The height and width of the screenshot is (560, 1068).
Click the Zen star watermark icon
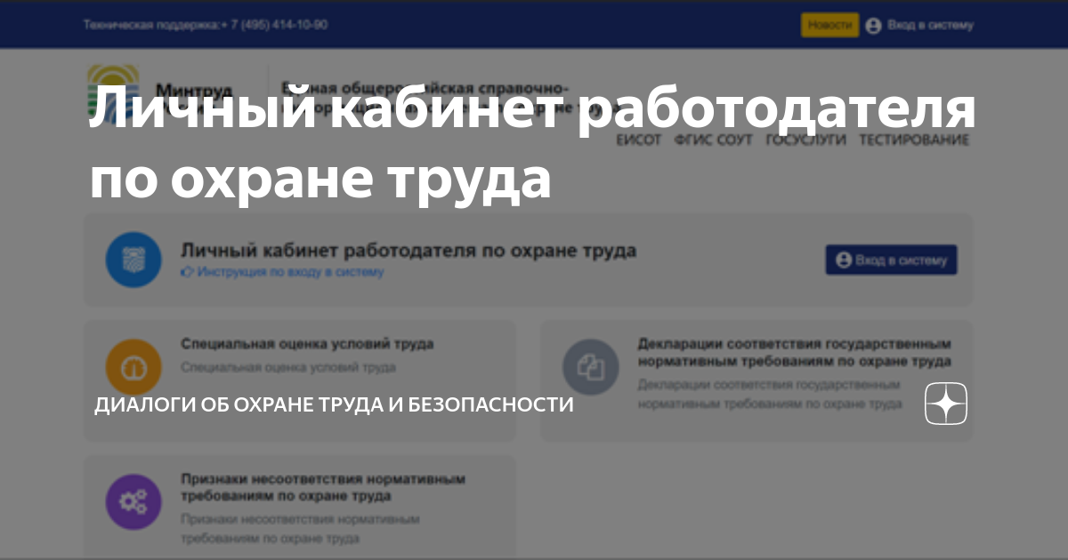944,404
